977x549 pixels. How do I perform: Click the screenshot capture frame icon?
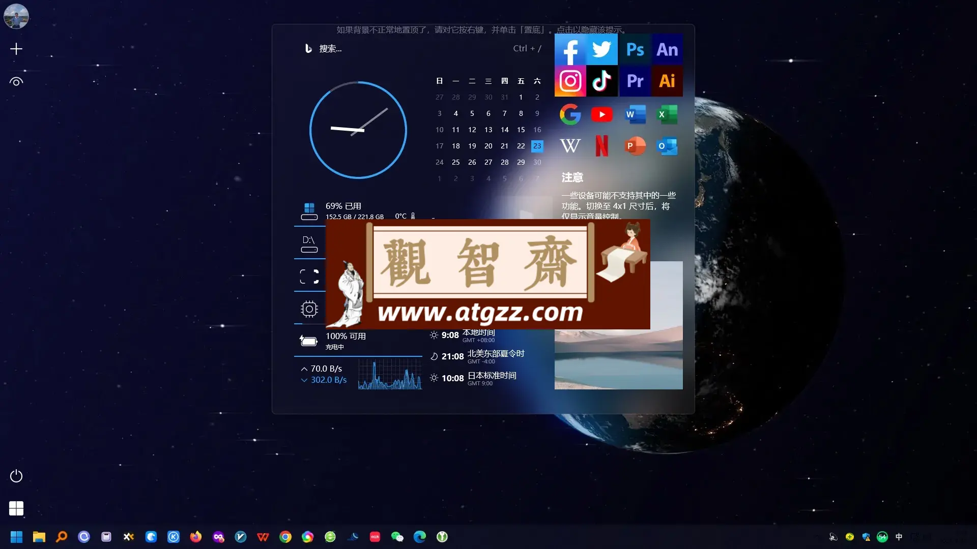309,277
